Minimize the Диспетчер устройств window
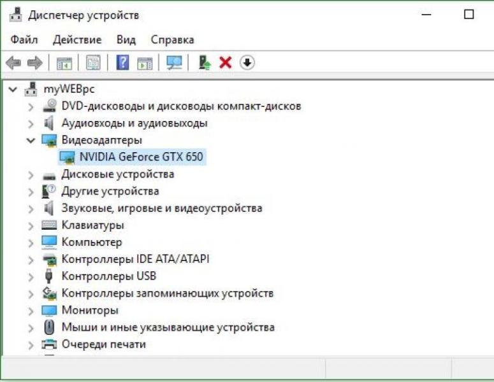The height and width of the screenshot is (382, 494). tap(426, 15)
